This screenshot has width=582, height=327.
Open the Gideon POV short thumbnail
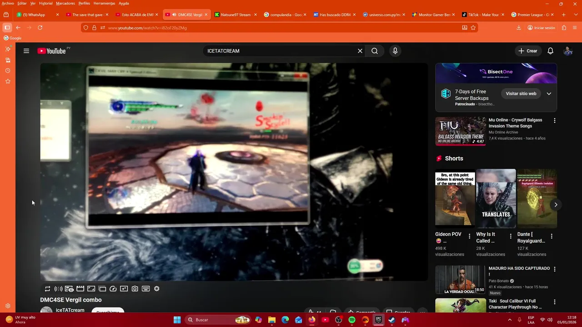(455, 198)
